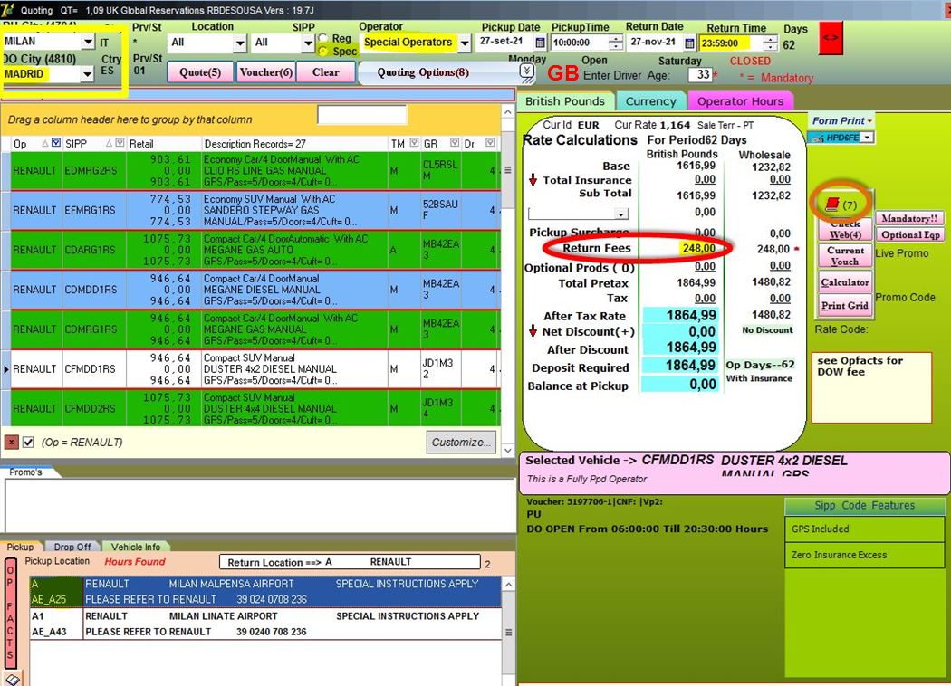Open the MADRID drop-off city dropdown
The width and height of the screenshot is (951, 686).
[x=87, y=74]
